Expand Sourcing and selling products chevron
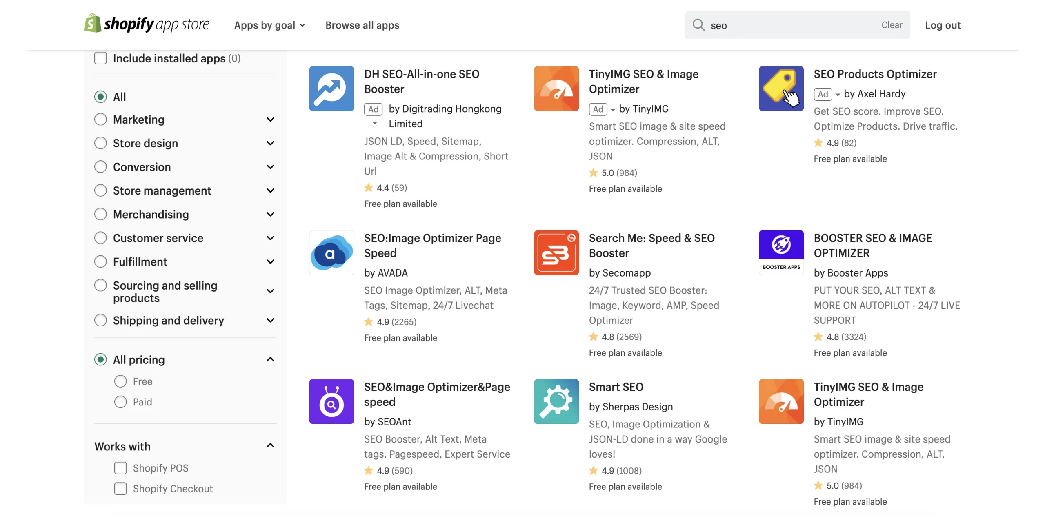The width and height of the screenshot is (1045, 516). pos(270,291)
